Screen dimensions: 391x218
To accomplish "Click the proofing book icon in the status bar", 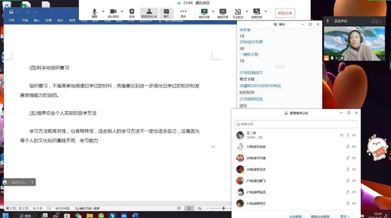I will [x=49, y=208].
